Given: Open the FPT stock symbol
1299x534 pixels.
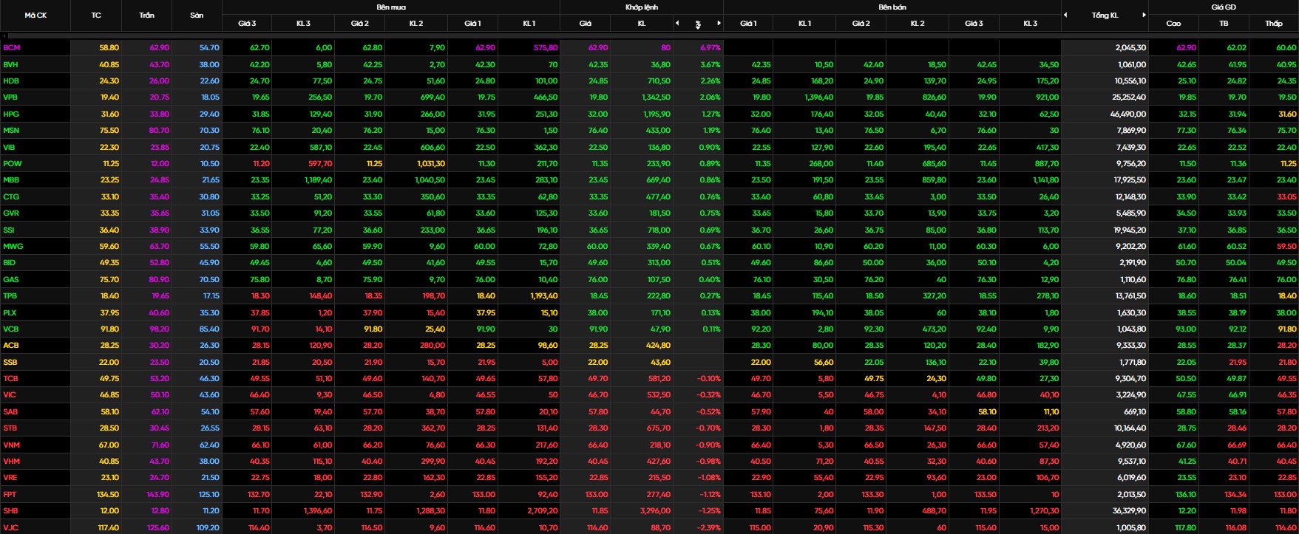Looking at the screenshot, I should click(x=10, y=494).
